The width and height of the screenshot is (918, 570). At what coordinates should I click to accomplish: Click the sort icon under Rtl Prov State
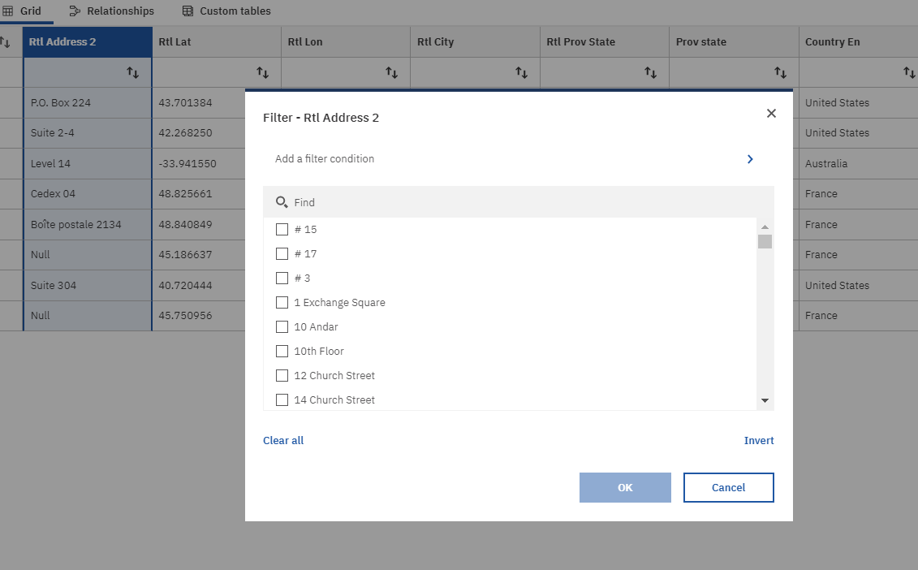pyautogui.click(x=650, y=72)
